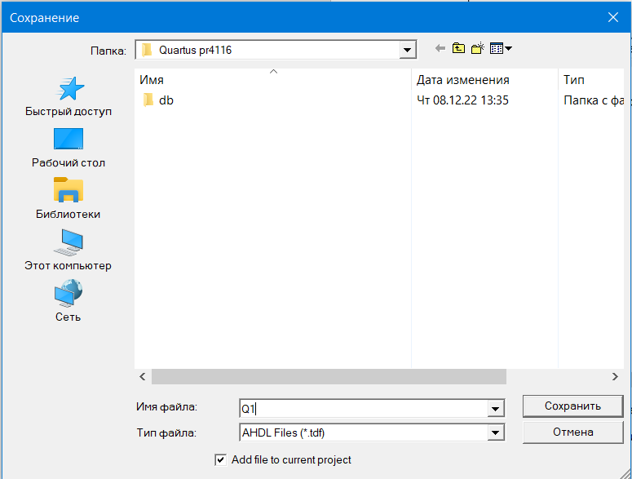Sort by Дата изменения column
Image resolution: width=632 pixels, height=479 pixels.
tap(484, 79)
